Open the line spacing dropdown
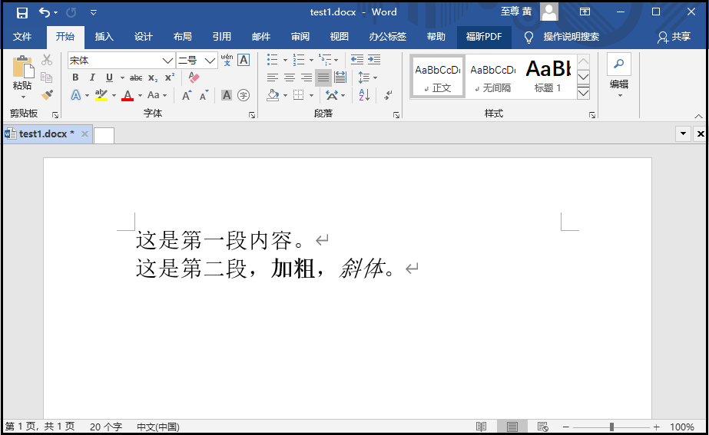Screen dimensions: 709x435 pos(367,77)
